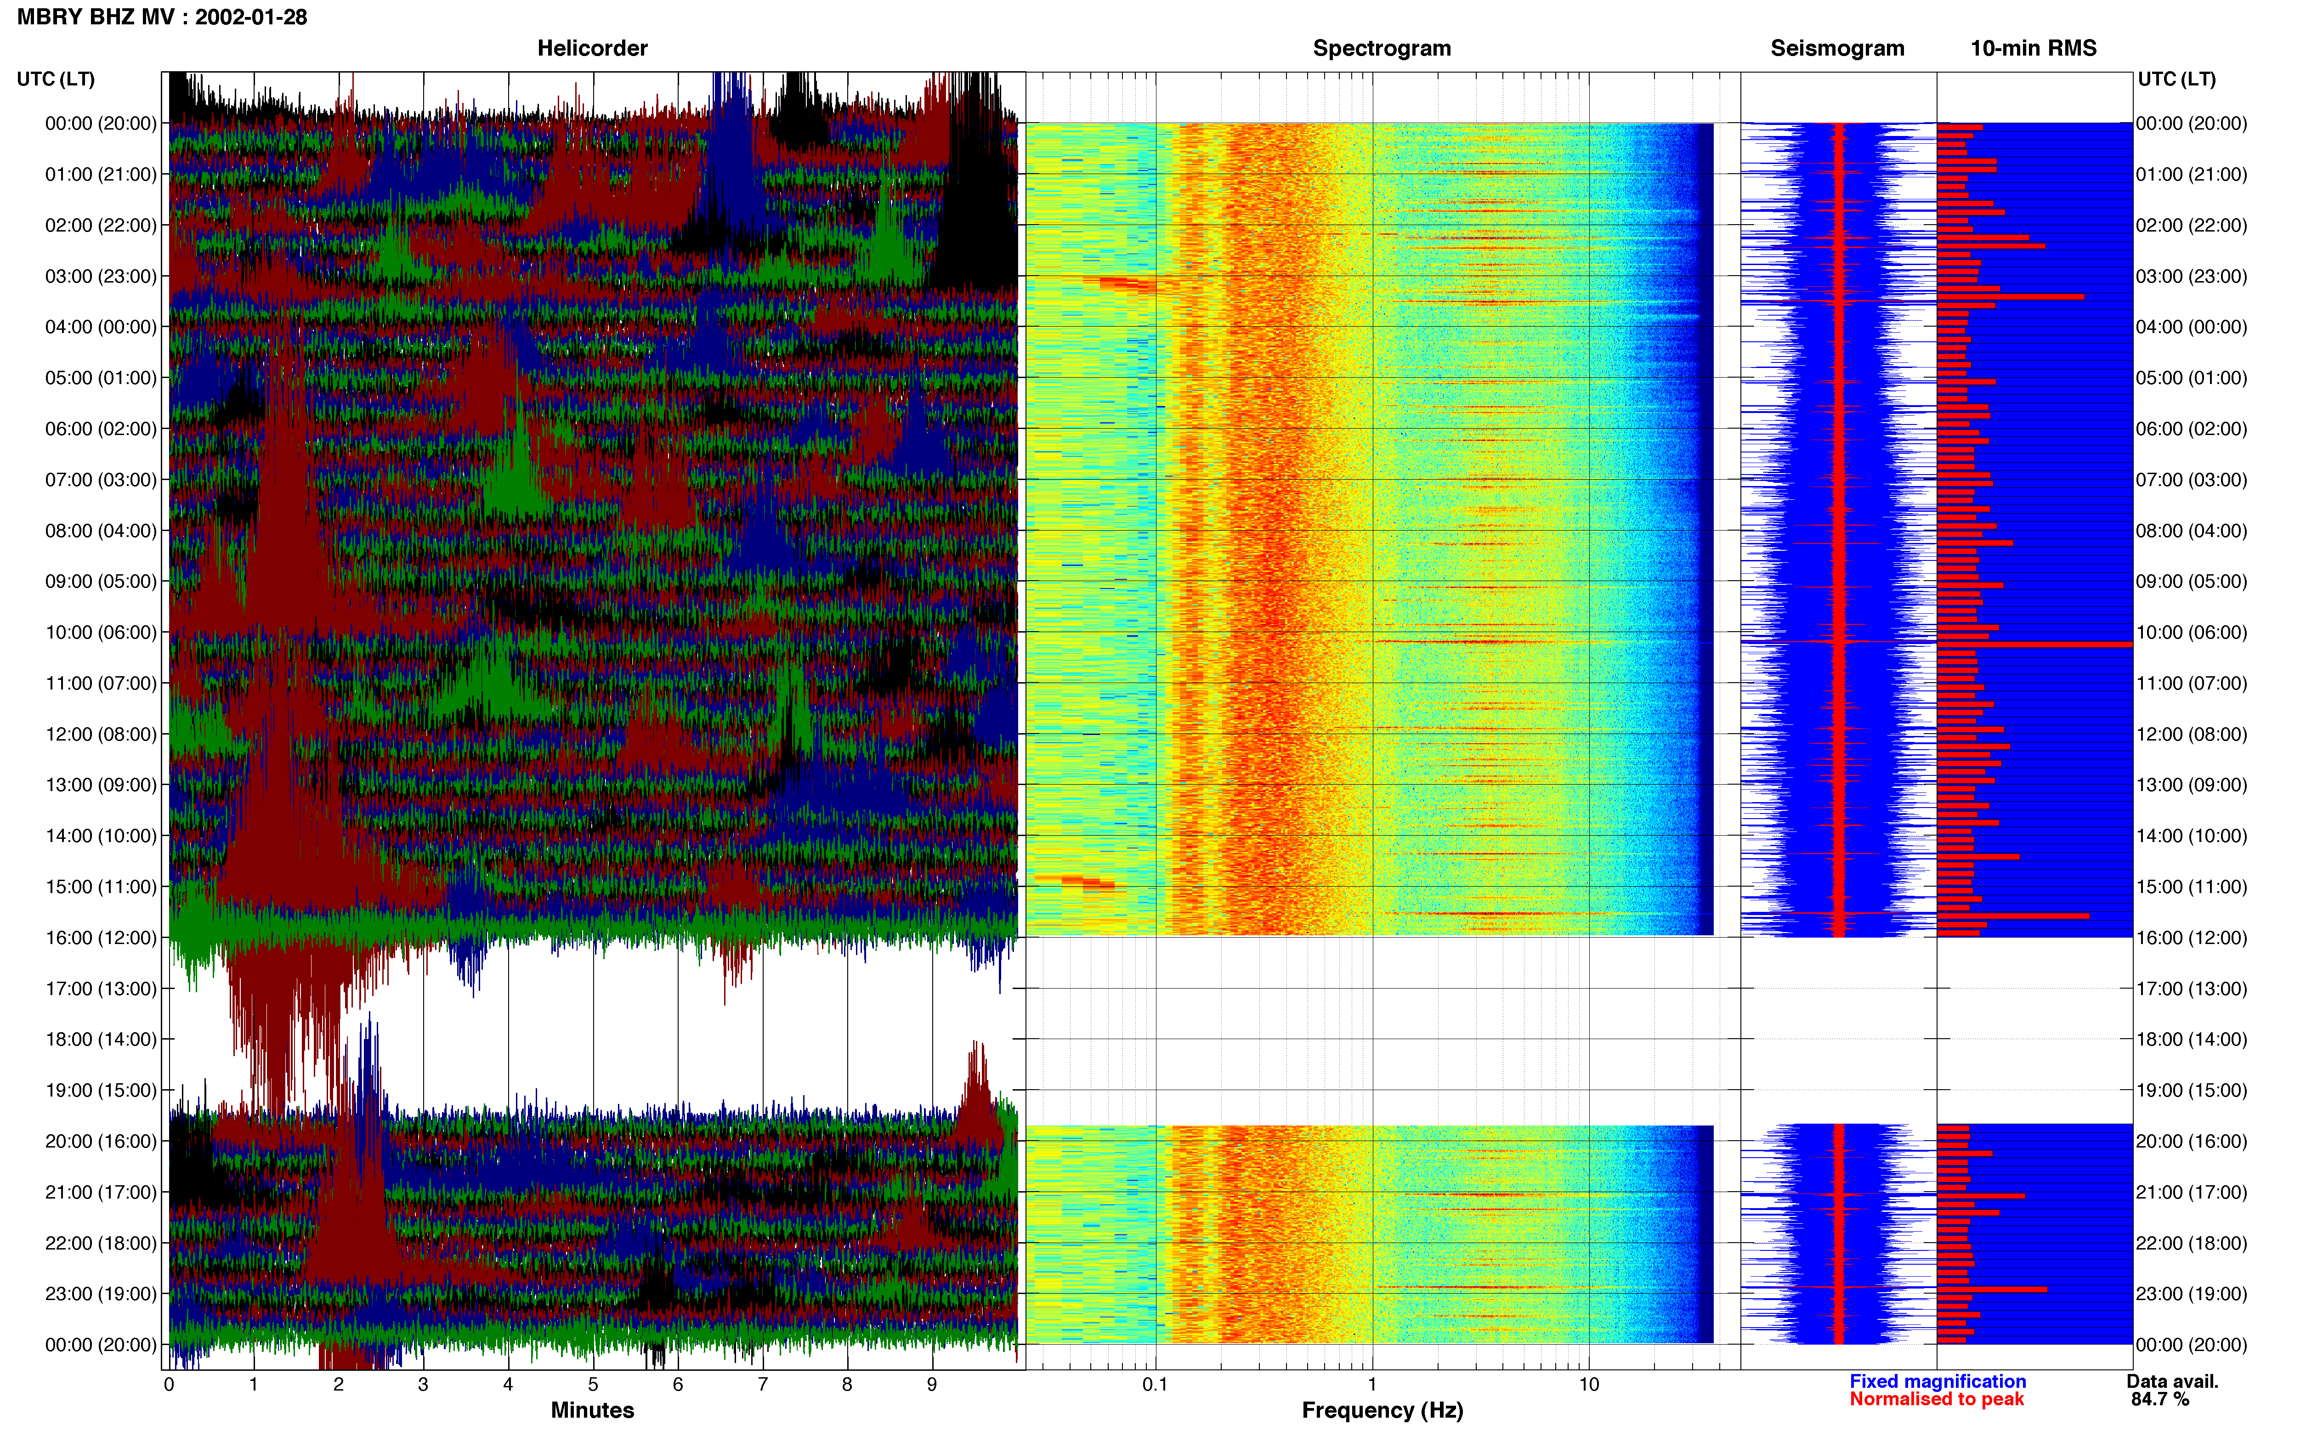Click left time label '16:00 (12:00)'

(101, 938)
